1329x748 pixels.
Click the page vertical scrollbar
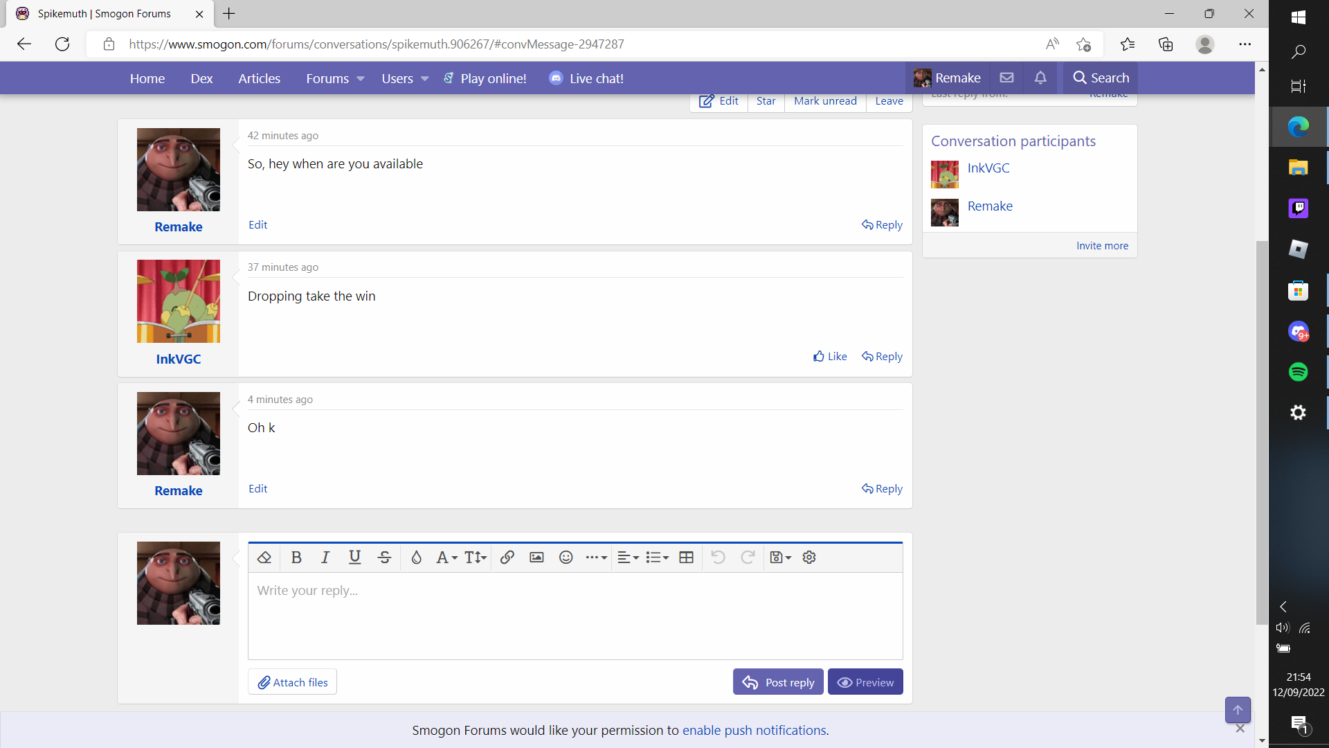click(1262, 433)
